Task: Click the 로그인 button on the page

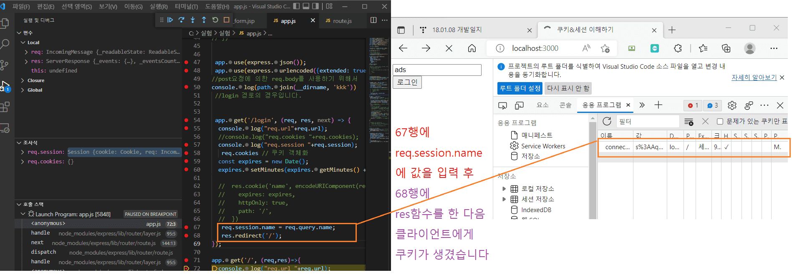Action: [407, 82]
